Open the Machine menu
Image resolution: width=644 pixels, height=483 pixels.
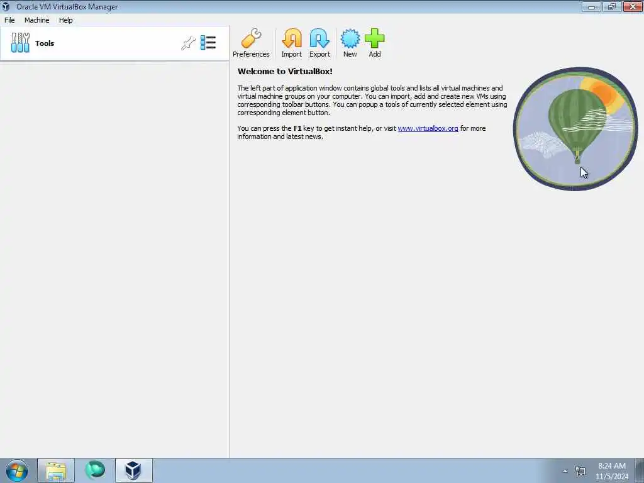pyautogui.click(x=37, y=20)
